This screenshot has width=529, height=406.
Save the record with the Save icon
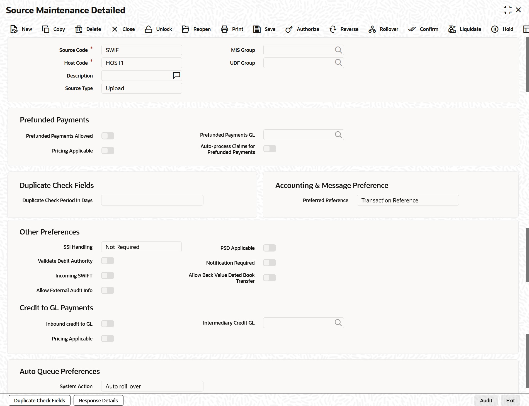coord(257,29)
